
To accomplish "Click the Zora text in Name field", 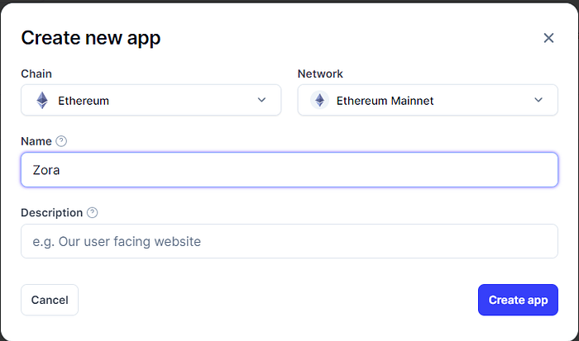I will (46, 170).
